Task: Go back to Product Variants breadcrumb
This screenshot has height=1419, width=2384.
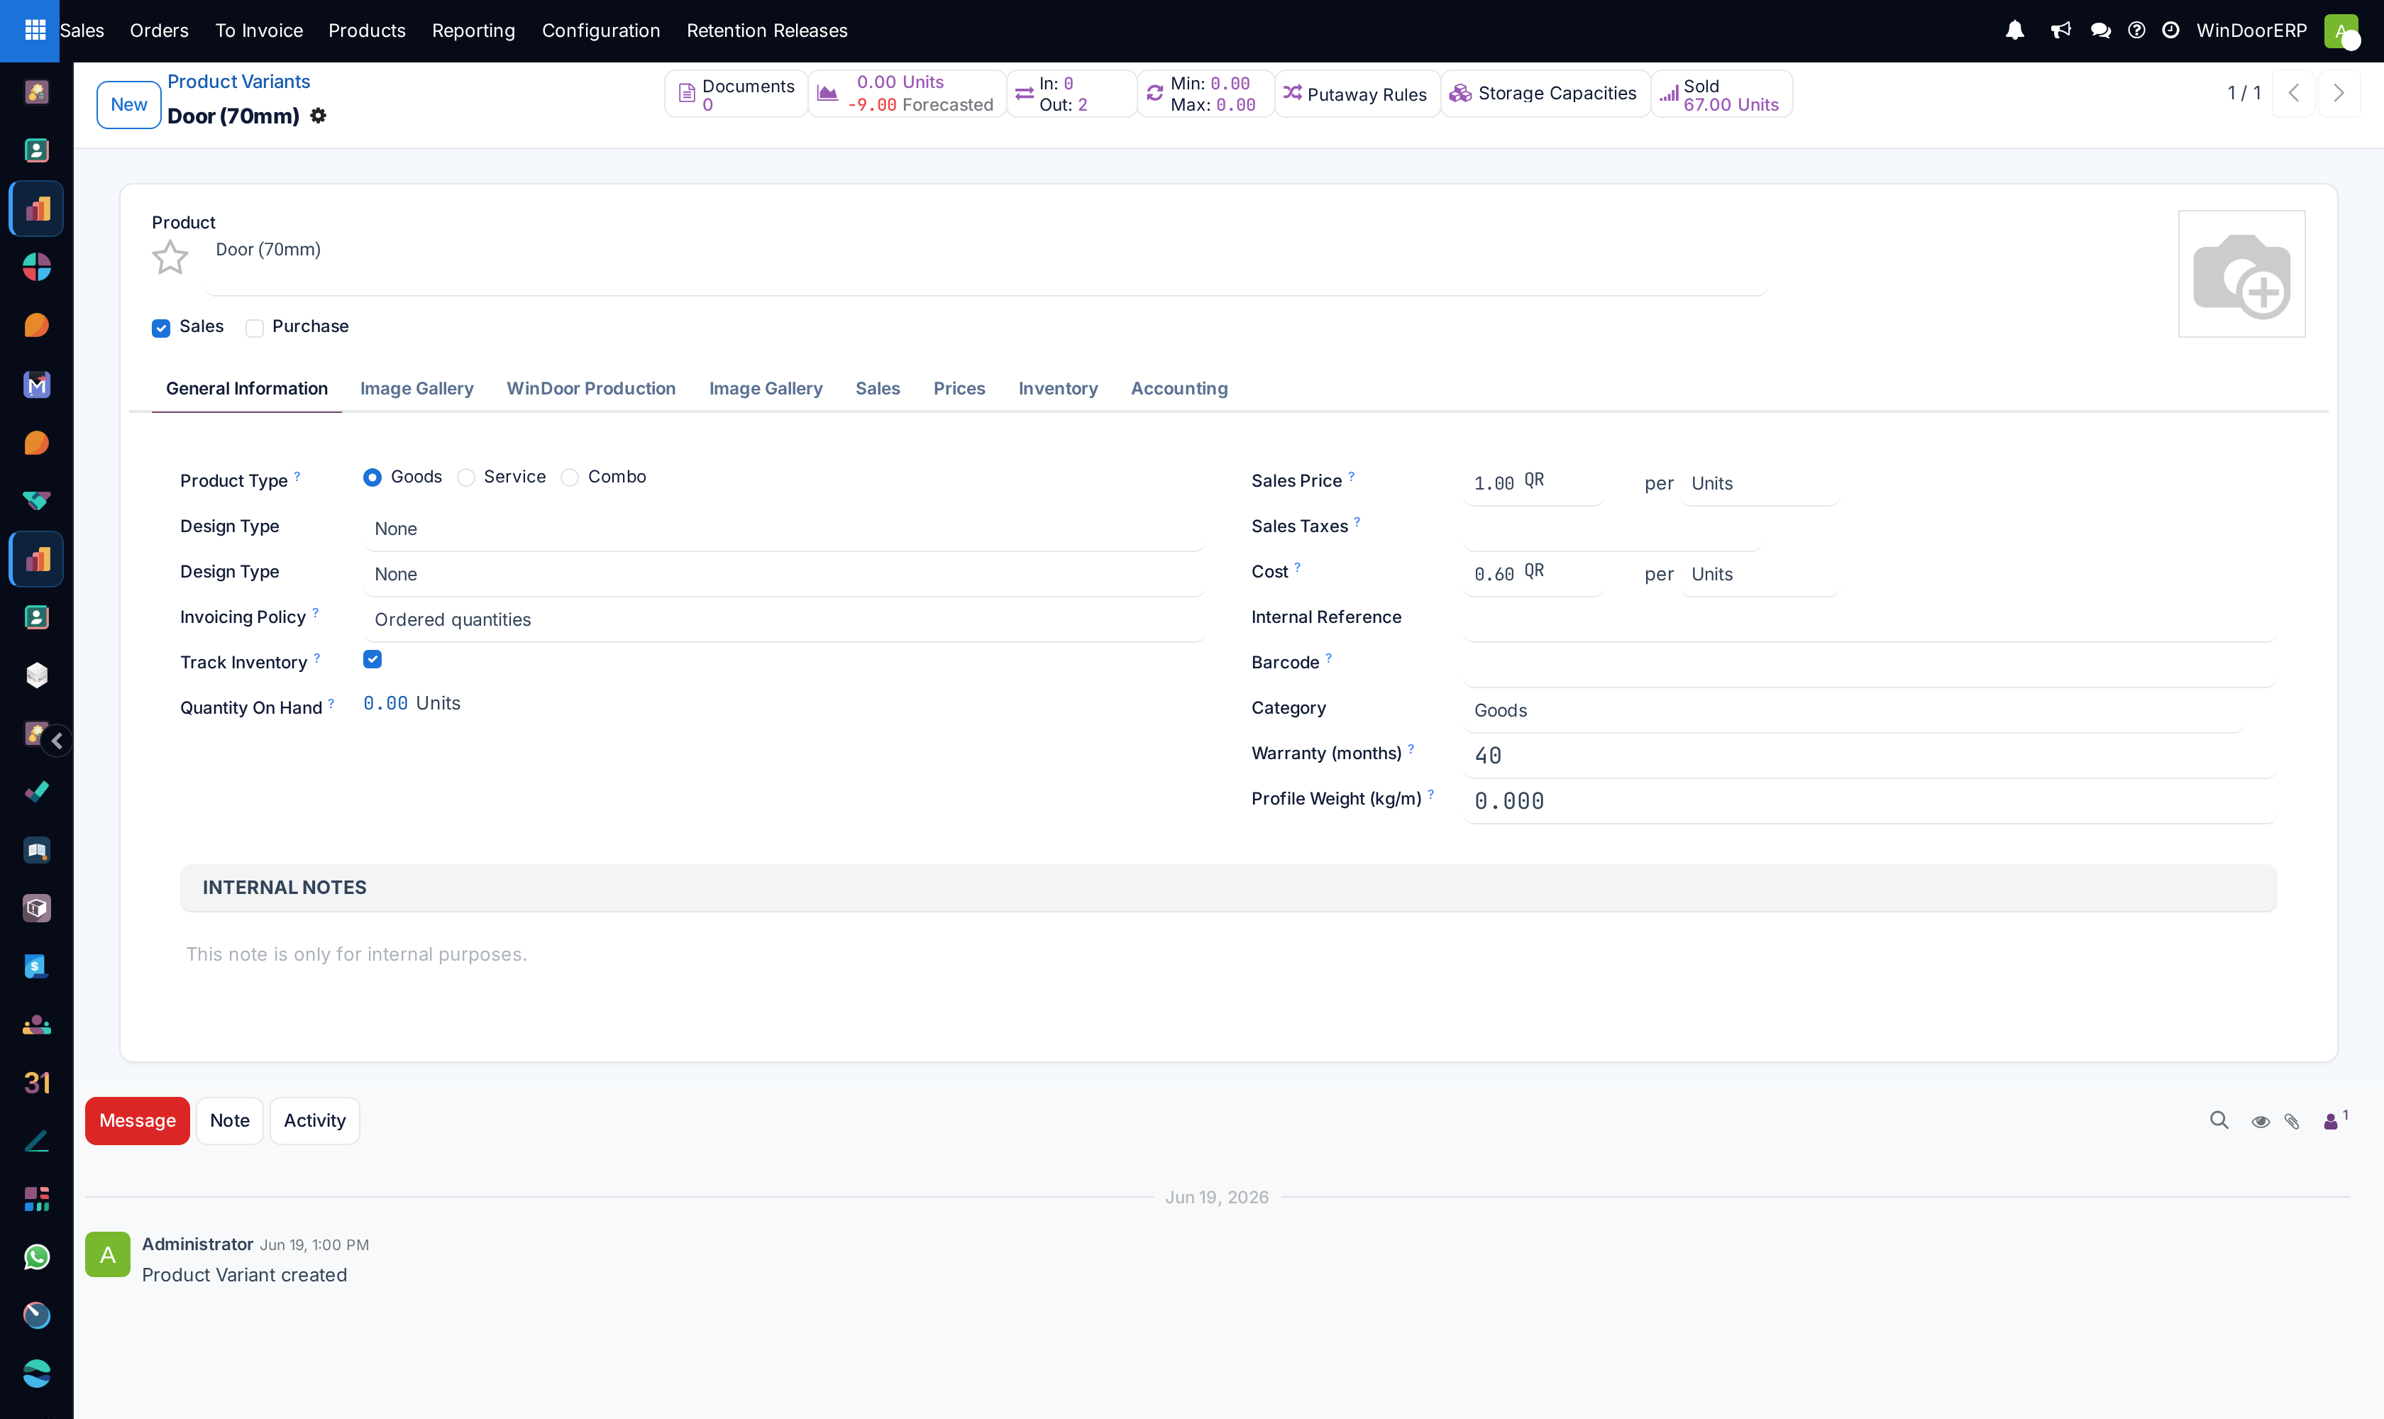Action: click(x=239, y=82)
